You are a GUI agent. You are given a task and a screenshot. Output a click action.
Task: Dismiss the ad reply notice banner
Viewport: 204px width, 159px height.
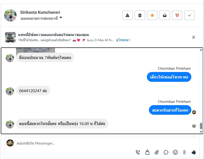(194, 37)
